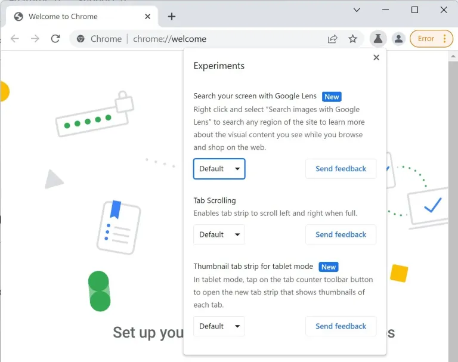Viewport: 458px width, 362px height.
Task: Open the three-dot Chrome menu
Action: coord(444,39)
